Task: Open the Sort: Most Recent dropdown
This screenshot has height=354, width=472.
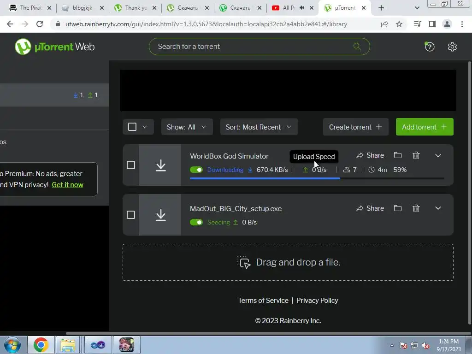Action: click(x=259, y=127)
